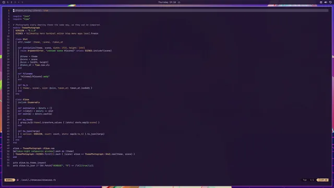The image size is (334, 188).
Task: Click line number 1 in the gutter
Action: pyautogui.click(x=9, y=10)
